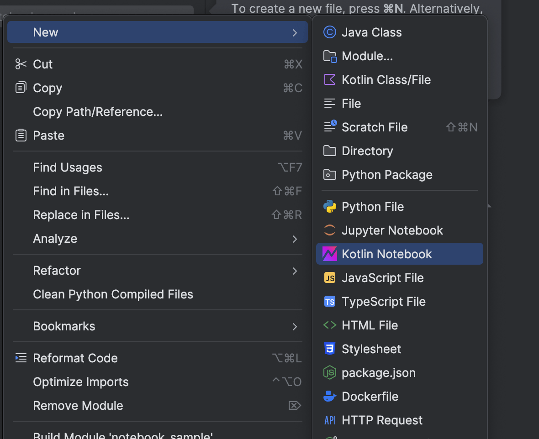Image resolution: width=539 pixels, height=439 pixels.
Task: Create a new Jupyter Notebook
Action: tap(399, 230)
